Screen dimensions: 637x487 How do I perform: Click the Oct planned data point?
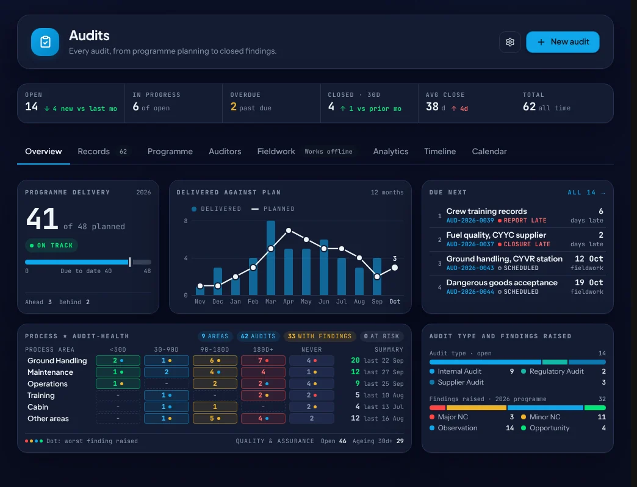(395, 268)
